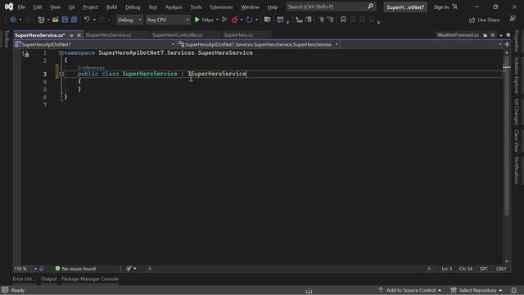Click the new project toolbar icon
This screenshot has width=524, height=295.
tap(41, 20)
